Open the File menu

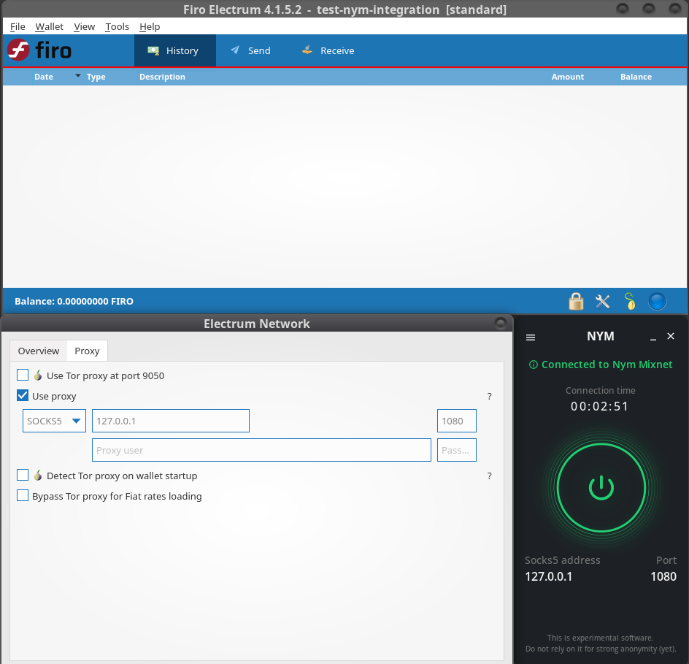click(18, 27)
